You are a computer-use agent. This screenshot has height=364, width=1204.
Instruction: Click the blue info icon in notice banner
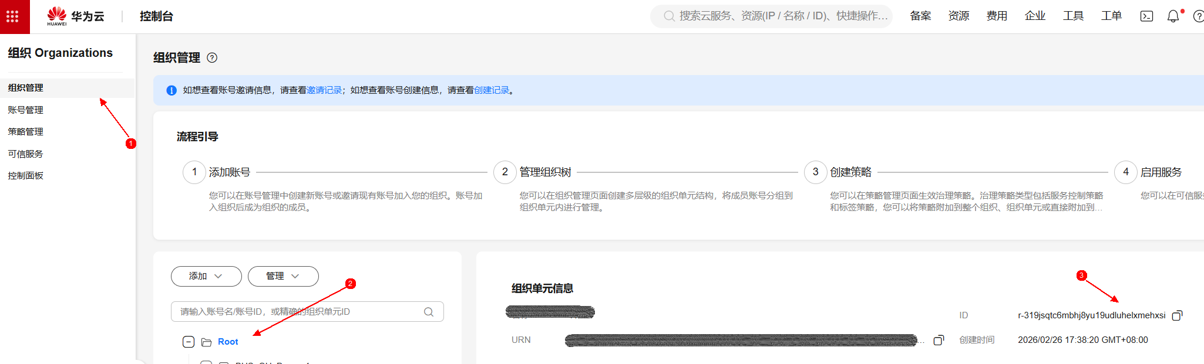click(171, 90)
